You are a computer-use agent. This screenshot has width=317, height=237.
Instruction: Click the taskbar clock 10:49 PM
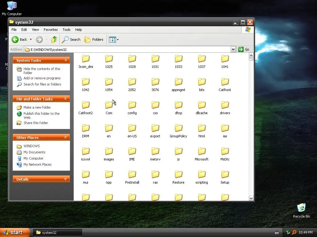pos(306,233)
